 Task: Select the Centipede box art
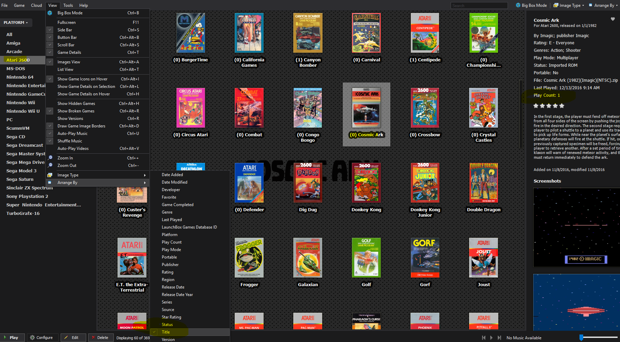coord(425,33)
